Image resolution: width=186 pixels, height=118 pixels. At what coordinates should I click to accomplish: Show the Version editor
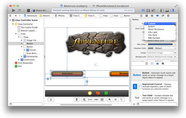pyautogui.click(x=153, y=10)
